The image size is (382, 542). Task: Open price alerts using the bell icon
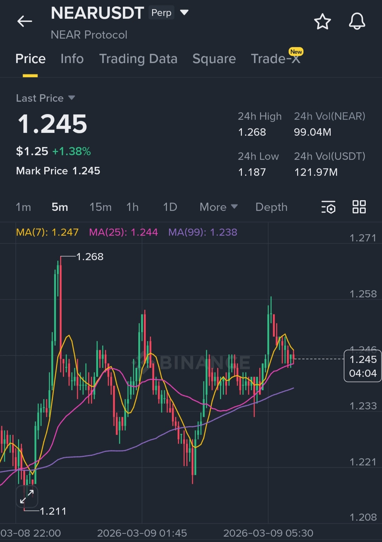click(357, 21)
